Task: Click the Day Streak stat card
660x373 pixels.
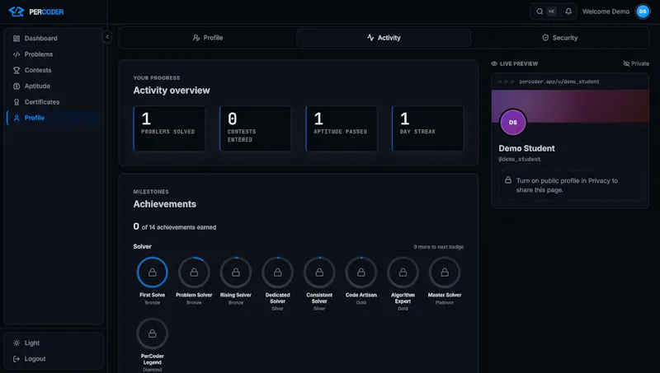Action: (x=427, y=128)
